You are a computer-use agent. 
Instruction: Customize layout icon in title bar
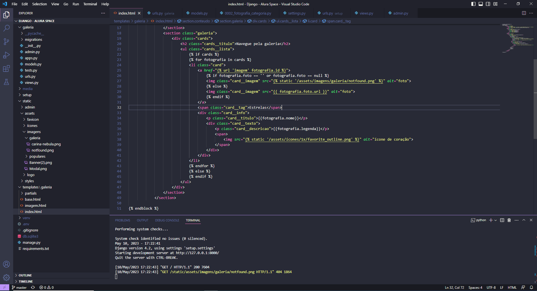click(496, 4)
